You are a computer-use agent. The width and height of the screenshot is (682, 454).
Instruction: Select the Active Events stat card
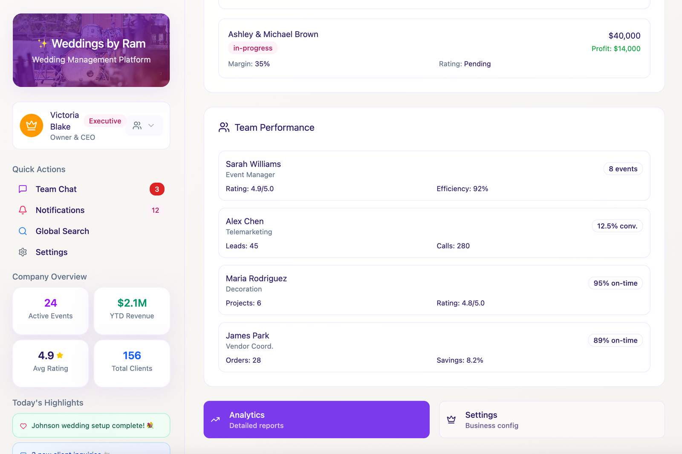coord(51,311)
